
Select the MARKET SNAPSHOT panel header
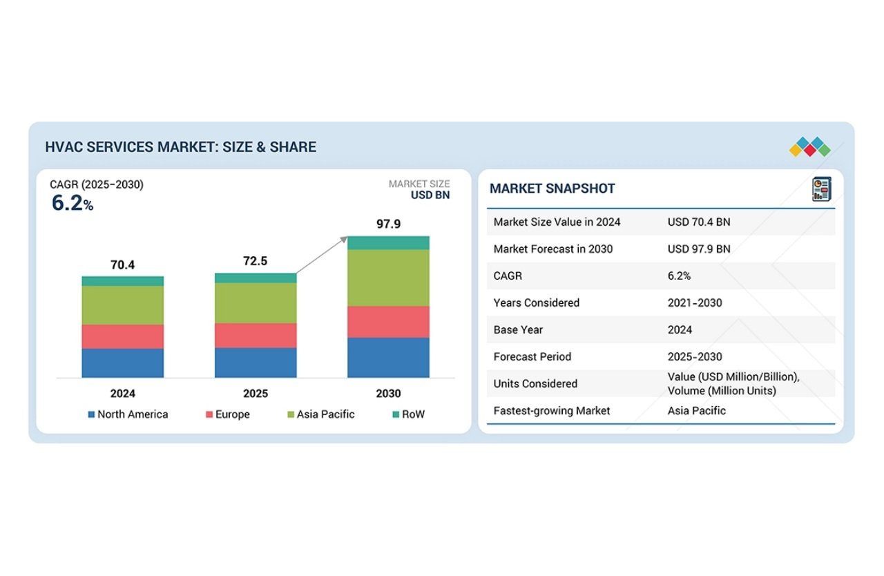(552, 188)
